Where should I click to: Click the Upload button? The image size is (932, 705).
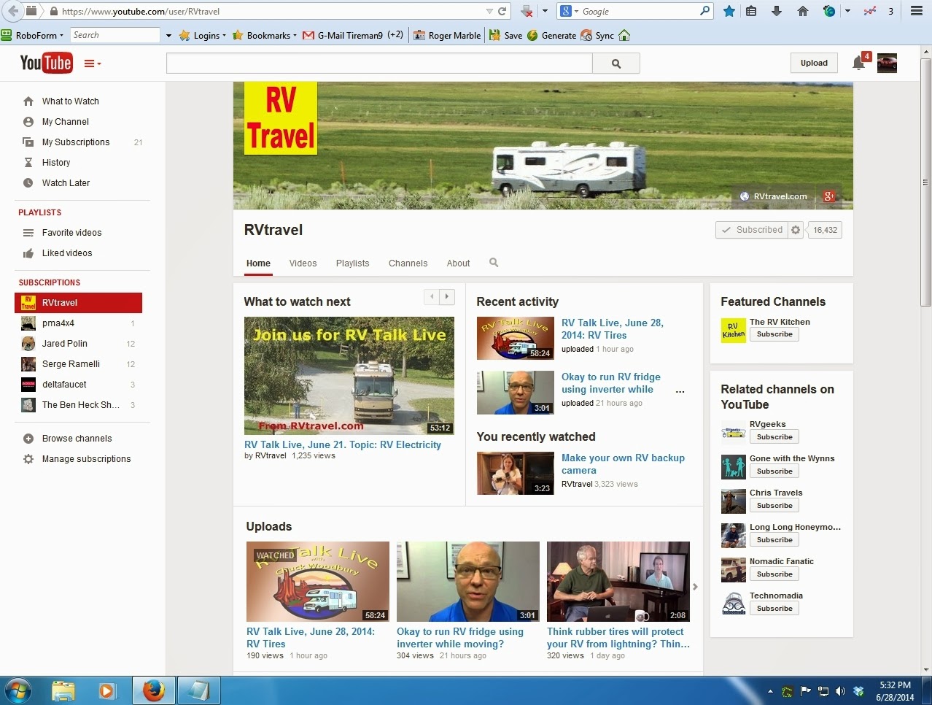tap(814, 63)
